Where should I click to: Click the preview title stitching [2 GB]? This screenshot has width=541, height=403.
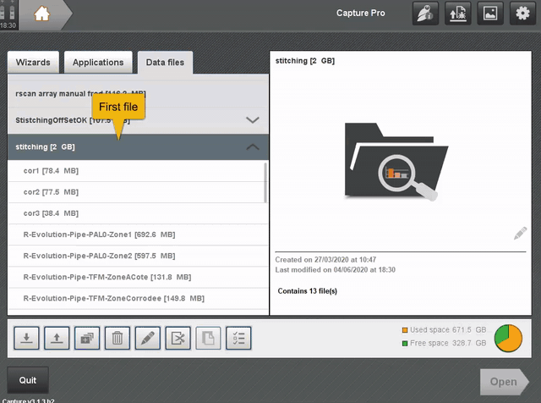tap(305, 61)
